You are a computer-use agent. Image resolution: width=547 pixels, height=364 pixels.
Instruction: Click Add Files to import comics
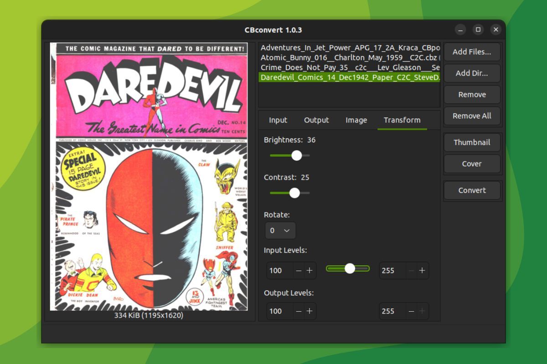coord(472,52)
